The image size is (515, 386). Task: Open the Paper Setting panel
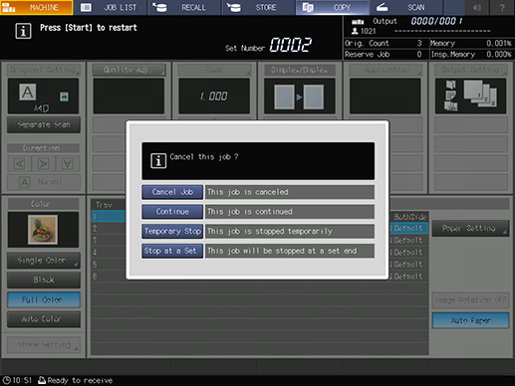point(470,228)
